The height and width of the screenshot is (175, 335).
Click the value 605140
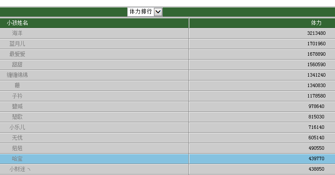pos(316,138)
